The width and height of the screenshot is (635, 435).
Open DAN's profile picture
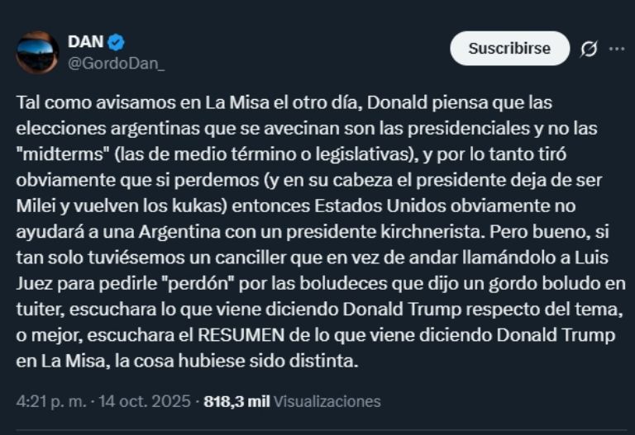coord(38,53)
